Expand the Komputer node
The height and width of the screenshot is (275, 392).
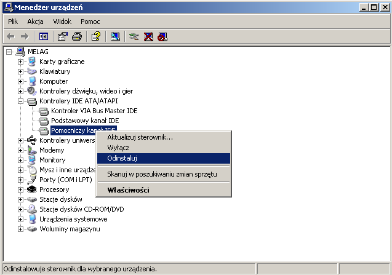coord(20,81)
